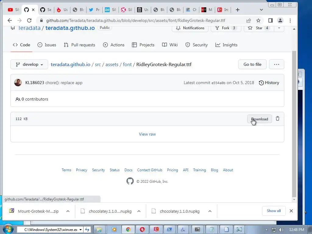Open the Pull requests tab
312x234 pixels.
pos(80,45)
